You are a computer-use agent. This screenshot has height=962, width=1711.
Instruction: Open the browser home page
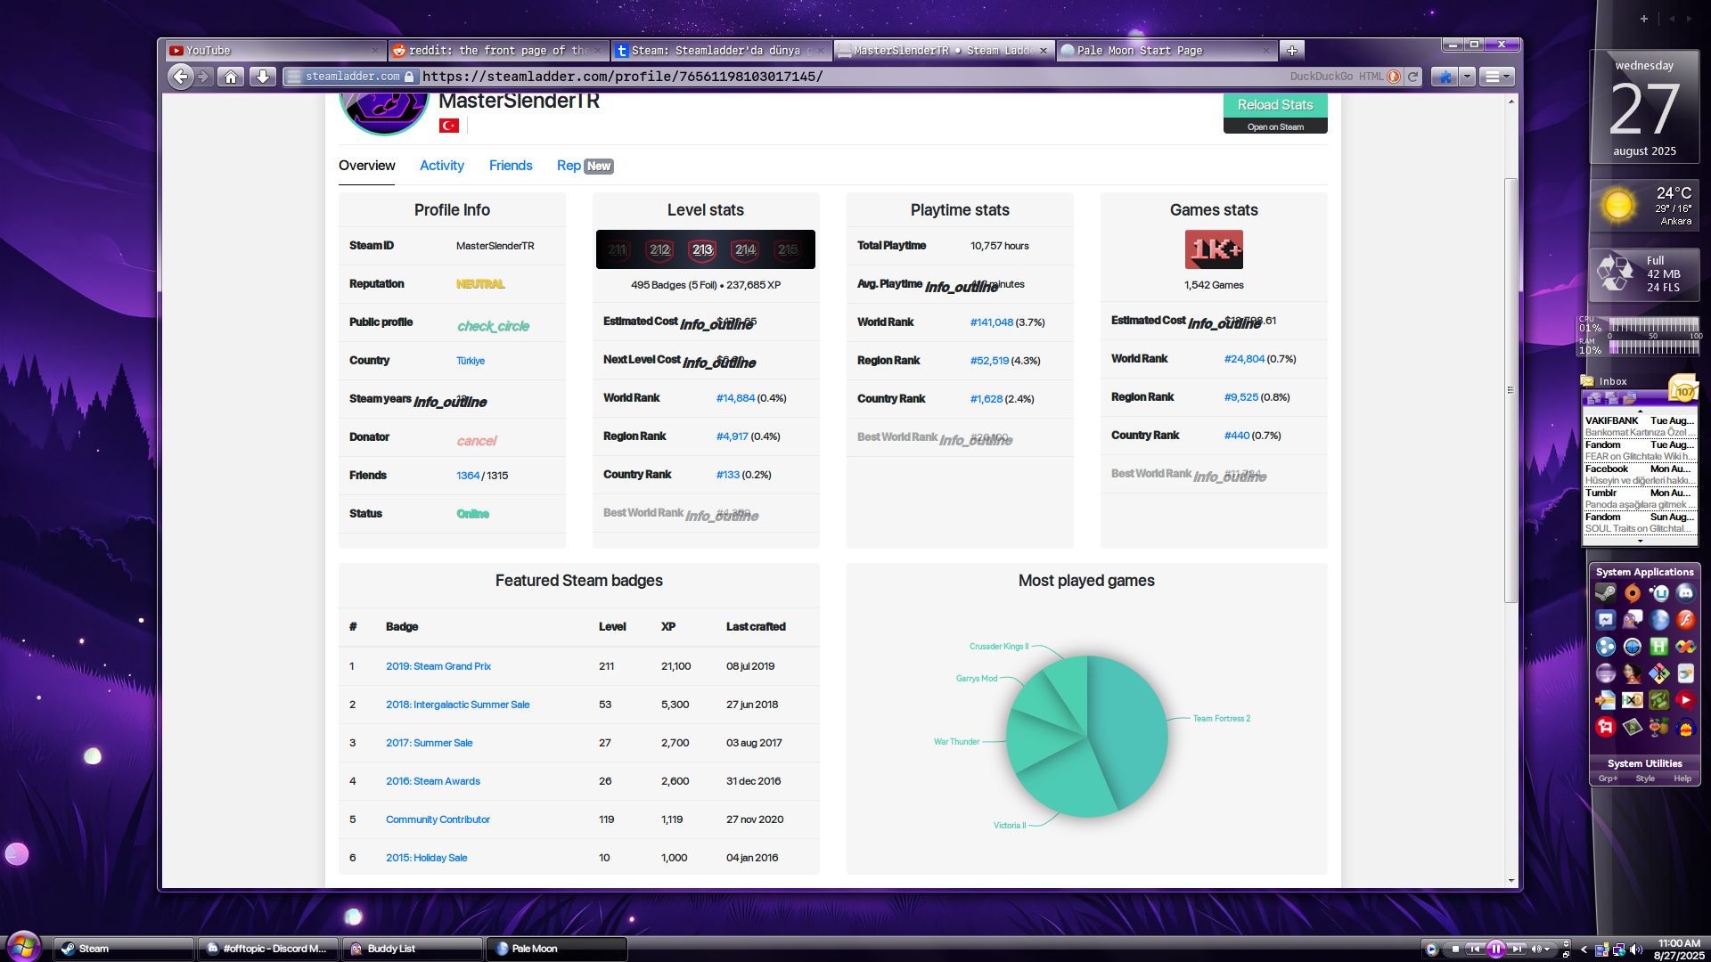click(231, 77)
